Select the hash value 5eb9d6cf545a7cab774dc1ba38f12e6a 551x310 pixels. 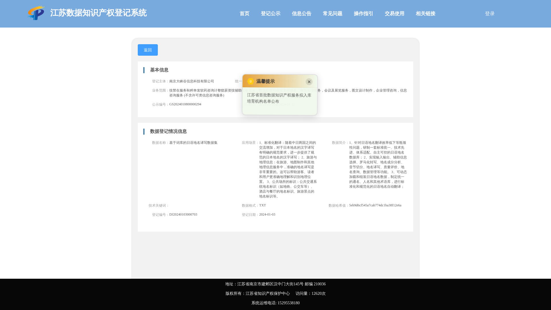click(x=375, y=205)
